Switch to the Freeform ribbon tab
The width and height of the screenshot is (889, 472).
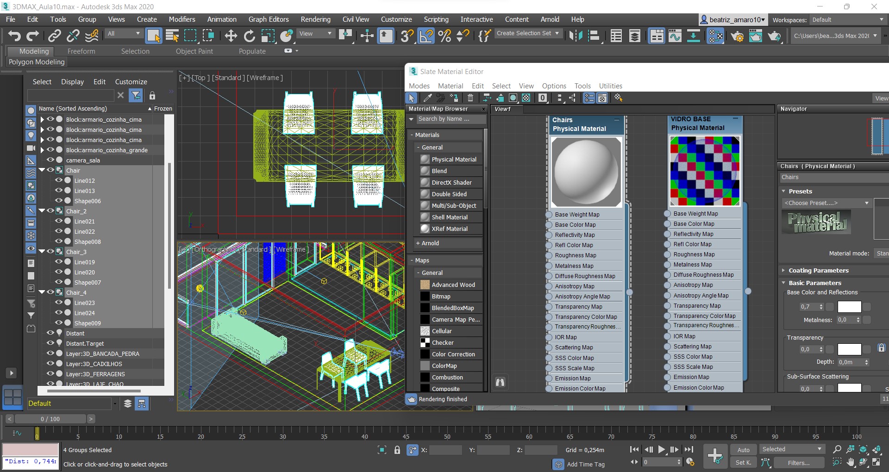tap(81, 51)
